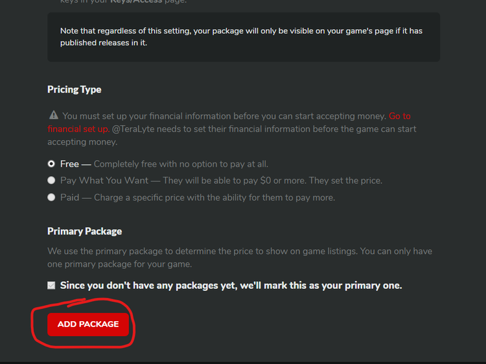Click the 'You must set up your financial information' warning
This screenshot has width=486, height=364.
click(x=224, y=116)
